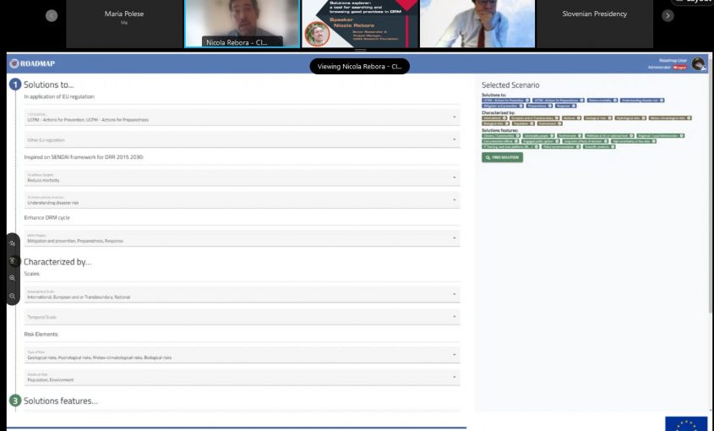Remove the 'Scientific products' chip

tap(613, 147)
